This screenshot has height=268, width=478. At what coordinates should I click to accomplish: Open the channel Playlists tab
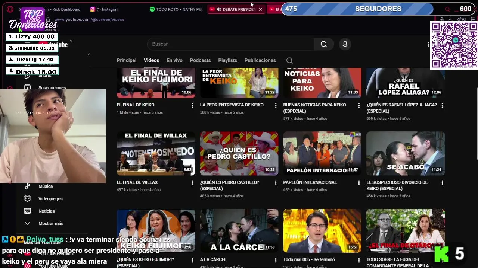[227, 60]
